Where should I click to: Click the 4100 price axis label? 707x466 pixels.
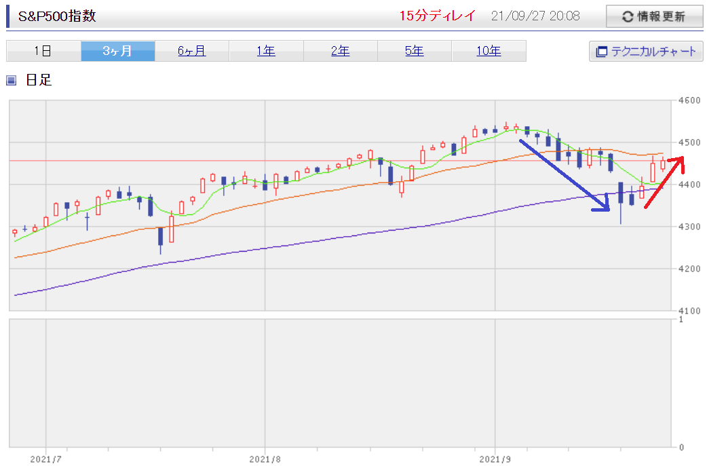point(689,311)
